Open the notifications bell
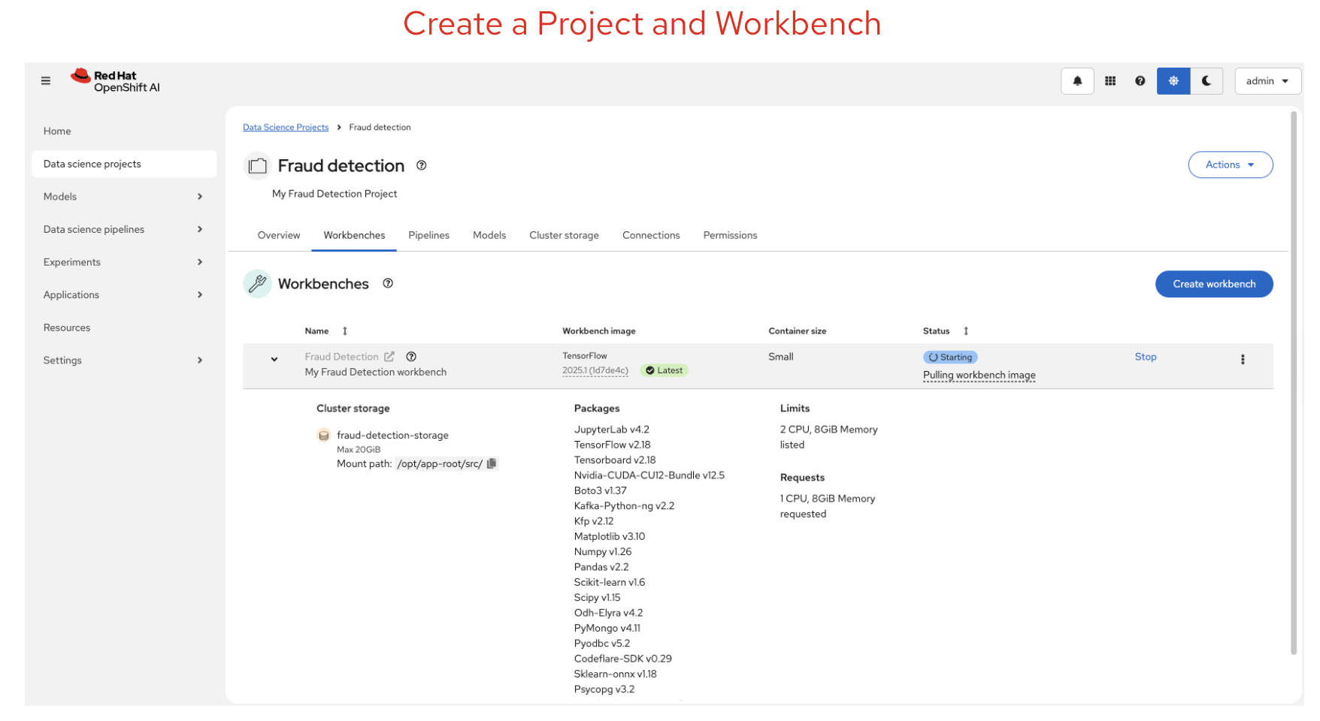Image resolution: width=1320 pixels, height=721 pixels. [x=1077, y=80]
